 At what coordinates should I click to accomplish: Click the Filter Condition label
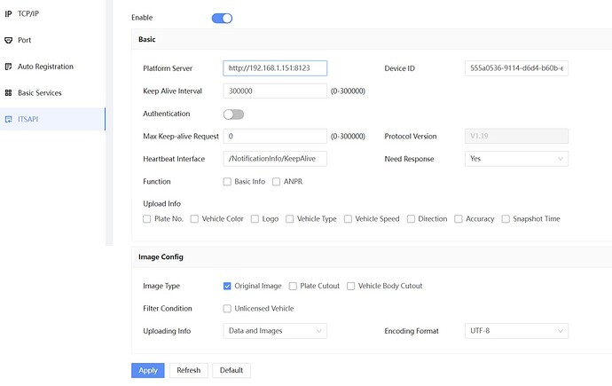pyautogui.click(x=168, y=308)
